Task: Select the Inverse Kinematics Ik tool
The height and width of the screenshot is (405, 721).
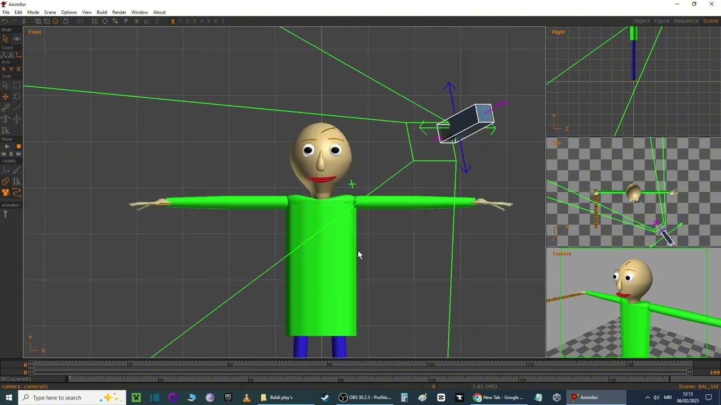Action: 5,130
